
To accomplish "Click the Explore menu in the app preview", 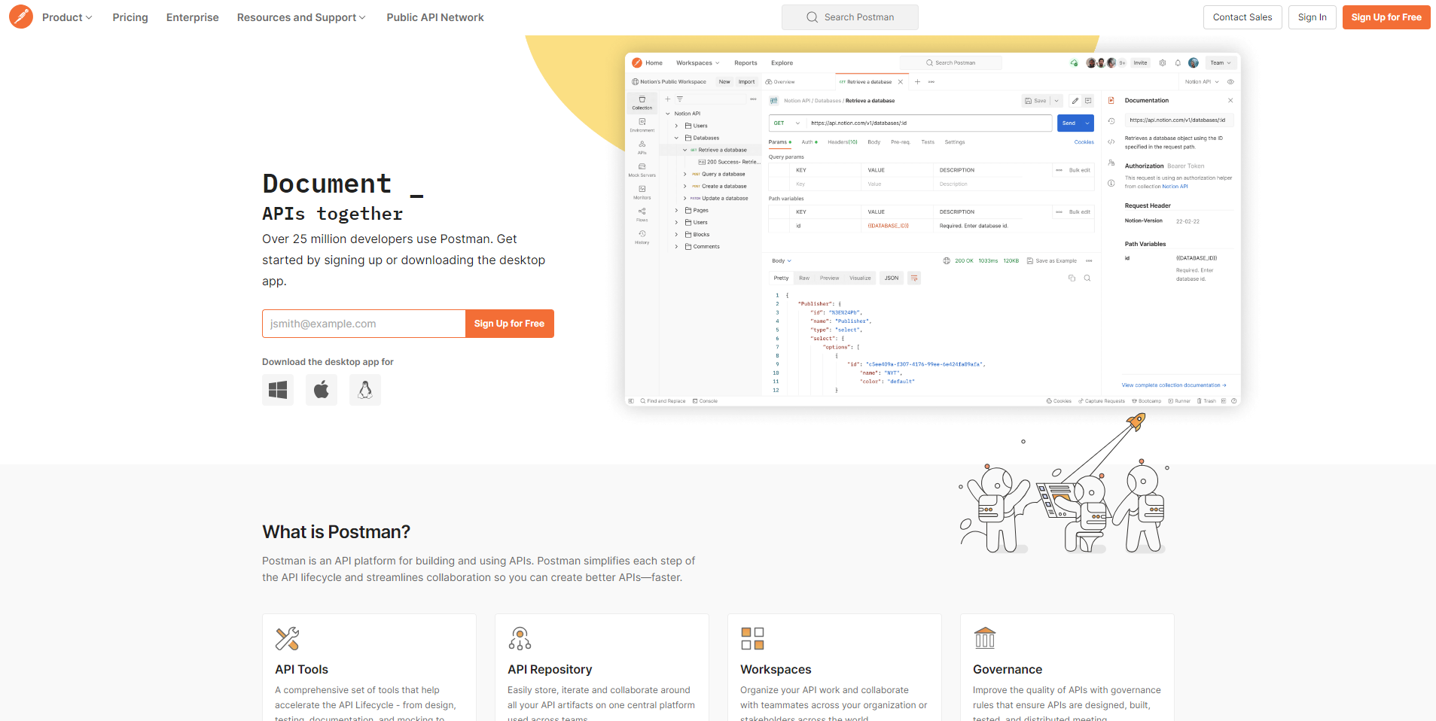I will coord(782,63).
